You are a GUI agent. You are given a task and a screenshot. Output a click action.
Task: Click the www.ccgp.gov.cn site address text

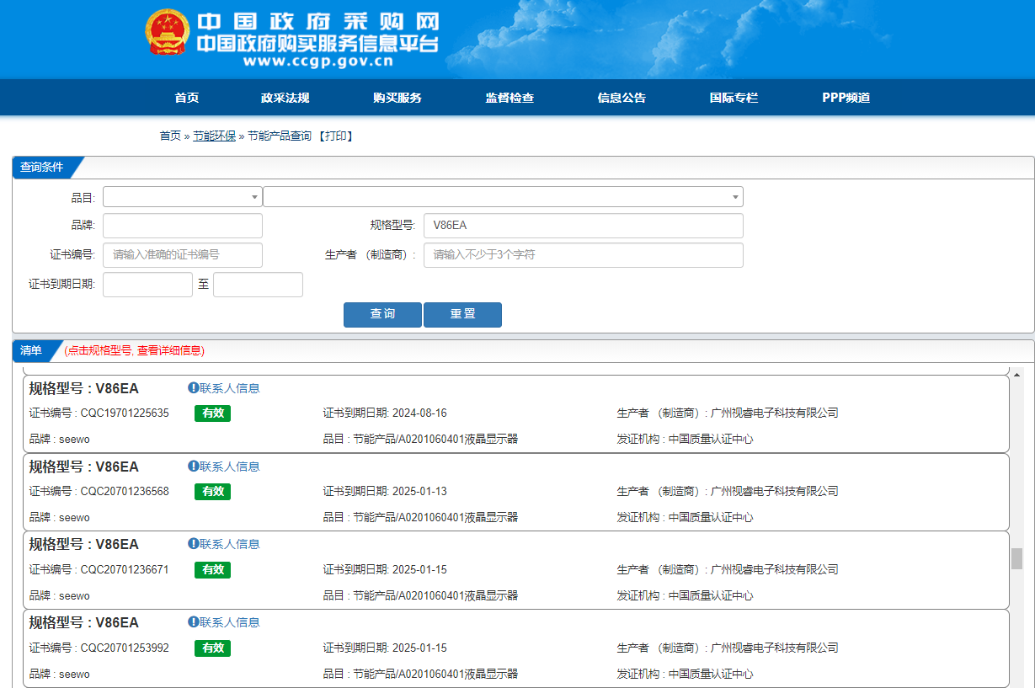pos(317,61)
